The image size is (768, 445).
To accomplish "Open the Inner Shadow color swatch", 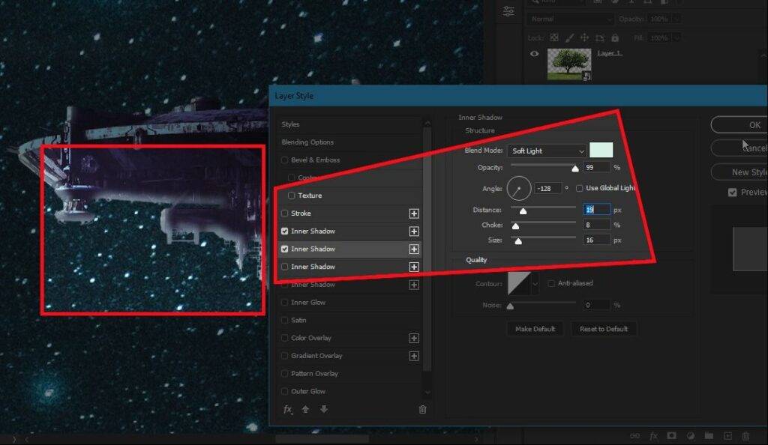I will pos(601,150).
